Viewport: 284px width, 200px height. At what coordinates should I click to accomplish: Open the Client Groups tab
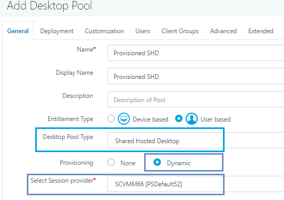(180, 31)
